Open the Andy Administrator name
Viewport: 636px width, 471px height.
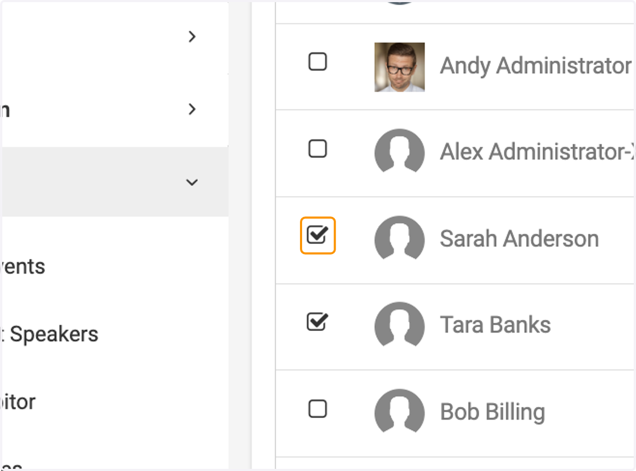(535, 66)
